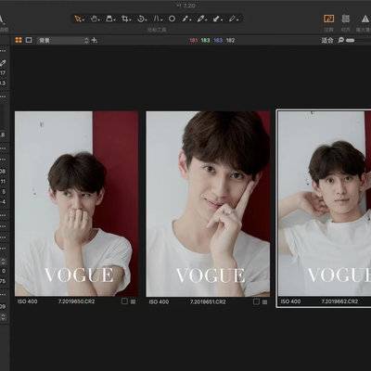Viewport: 371px width, 371px height.
Task: Click the brush icon in left panel
Action: tap(3, 64)
